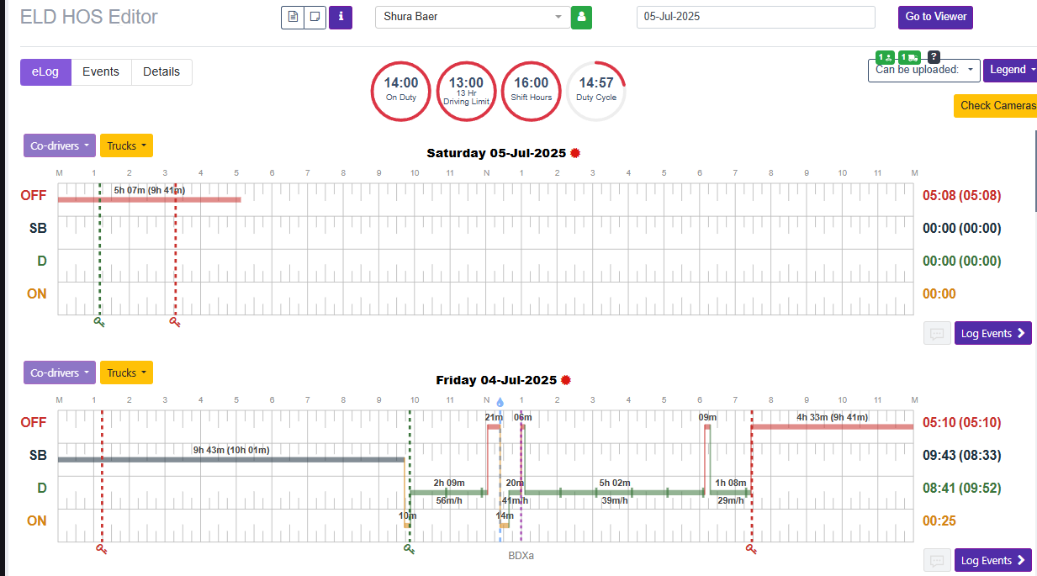
Task: Open Co-drivers dropdown for Saturday
Action: (60, 145)
